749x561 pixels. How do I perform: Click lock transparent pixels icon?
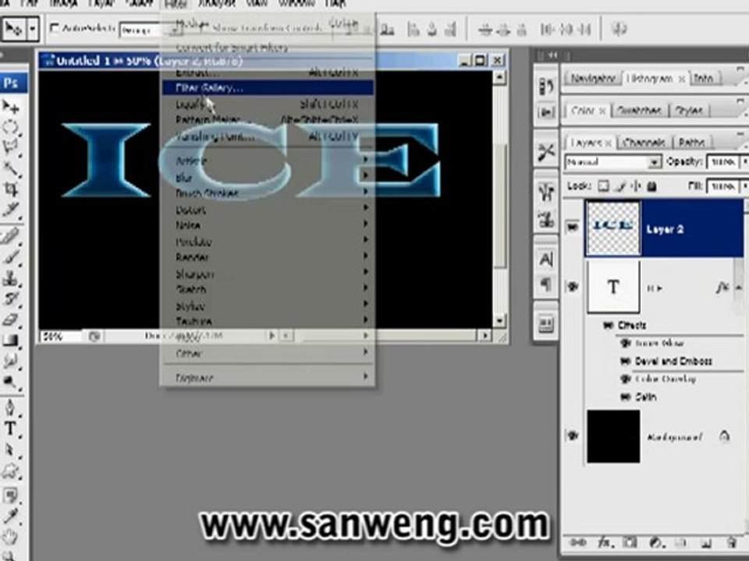coord(604,186)
